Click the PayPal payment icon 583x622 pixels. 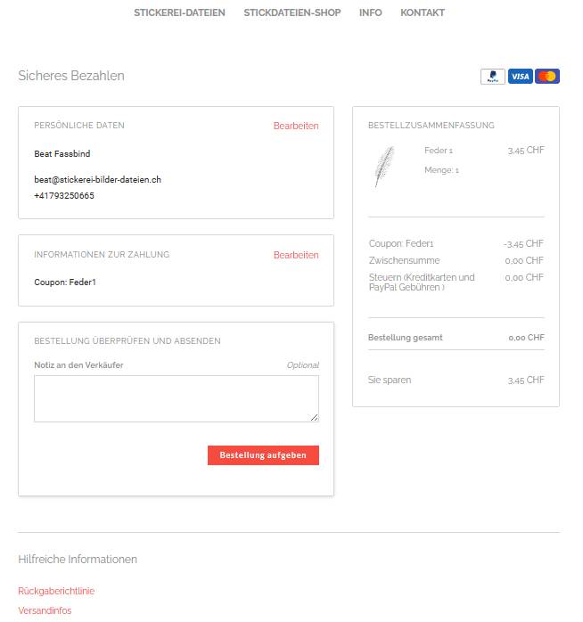point(492,76)
